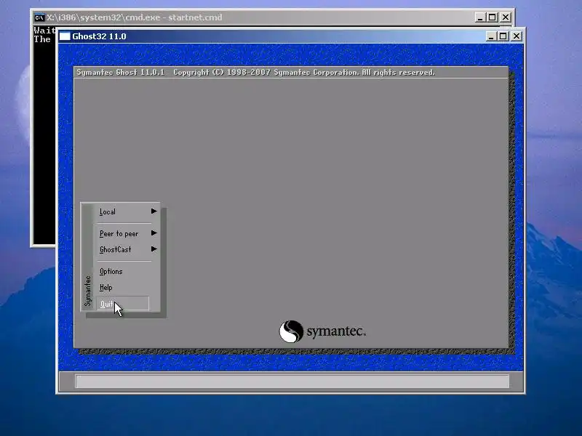The image size is (582, 436).
Task: Click the cmd.exe window system icon
Action: point(39,17)
